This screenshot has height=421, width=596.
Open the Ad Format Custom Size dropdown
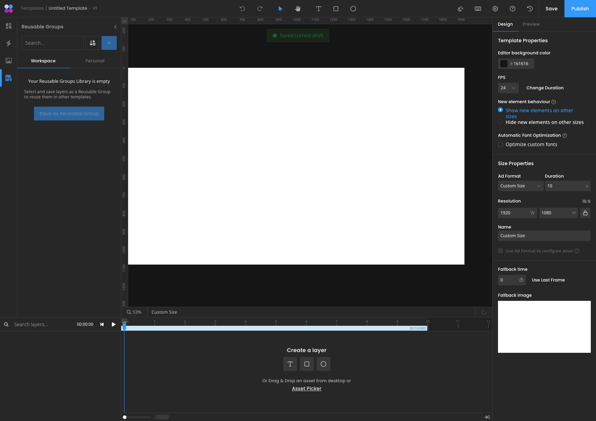(x=521, y=186)
